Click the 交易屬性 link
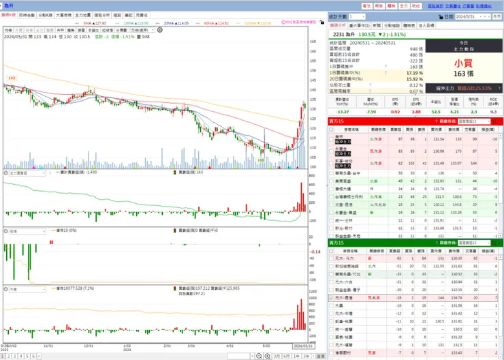Viewport: 504px width, 360px height. pos(452,6)
